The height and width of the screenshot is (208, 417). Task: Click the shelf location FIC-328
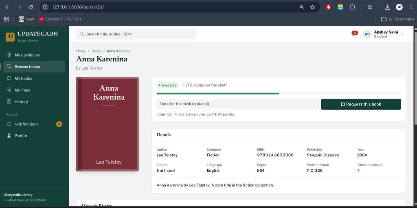click(315, 171)
